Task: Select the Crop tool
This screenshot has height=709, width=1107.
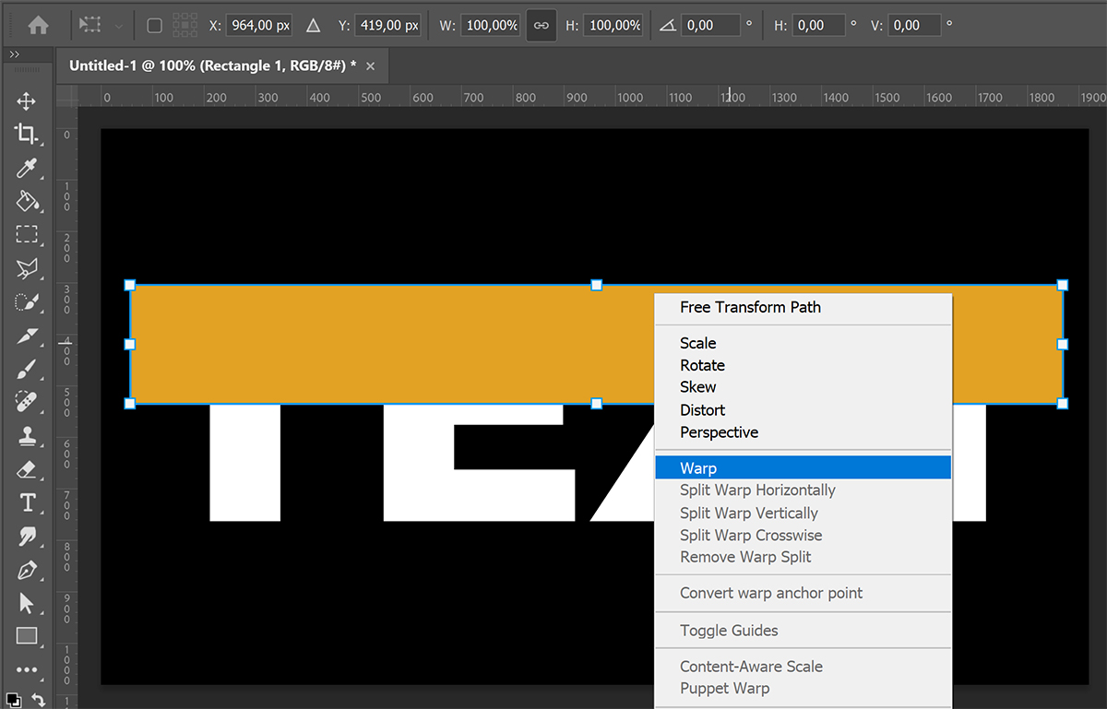Action: click(27, 135)
